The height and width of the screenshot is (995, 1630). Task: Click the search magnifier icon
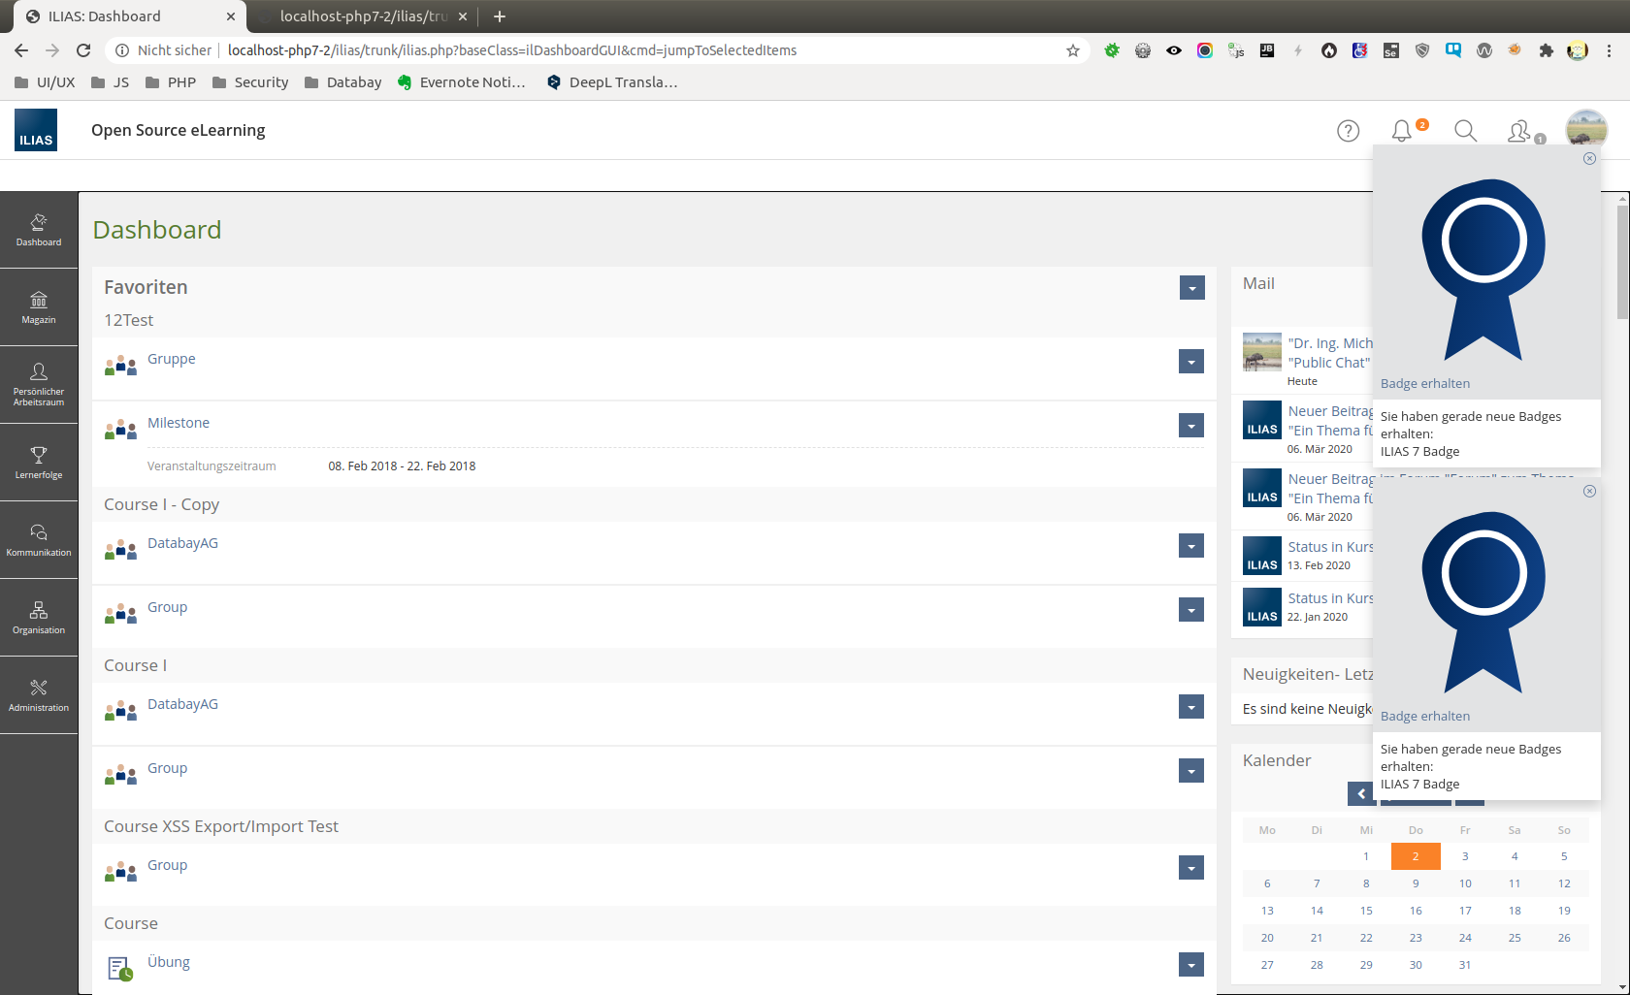1465,131
